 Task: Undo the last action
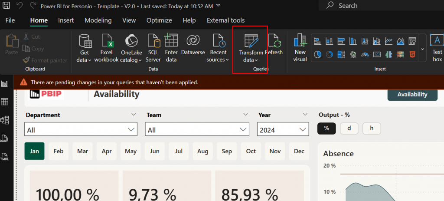19,5
